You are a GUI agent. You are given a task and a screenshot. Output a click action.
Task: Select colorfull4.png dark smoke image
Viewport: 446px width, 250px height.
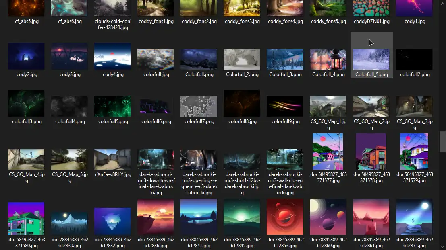(x=69, y=106)
